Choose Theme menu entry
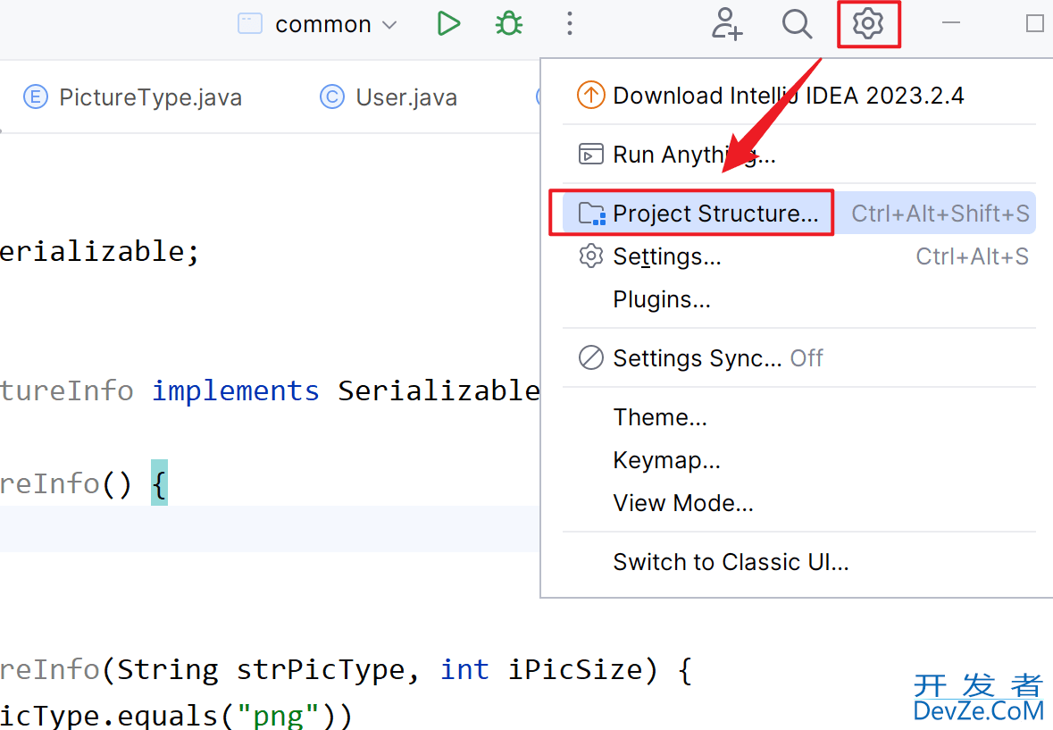The image size is (1053, 730). (x=798, y=417)
